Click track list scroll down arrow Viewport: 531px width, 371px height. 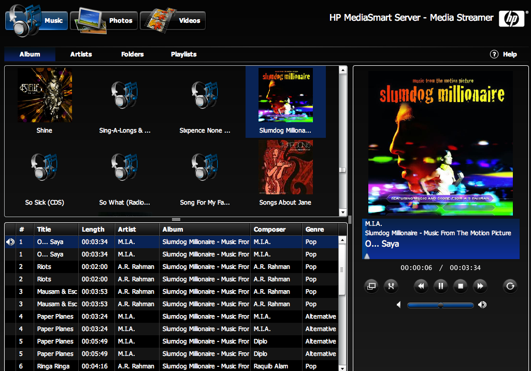click(342, 368)
